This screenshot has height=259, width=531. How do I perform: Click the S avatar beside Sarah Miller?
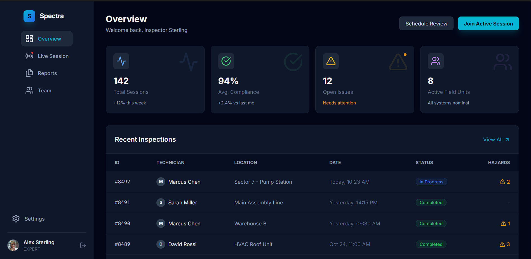(x=161, y=202)
